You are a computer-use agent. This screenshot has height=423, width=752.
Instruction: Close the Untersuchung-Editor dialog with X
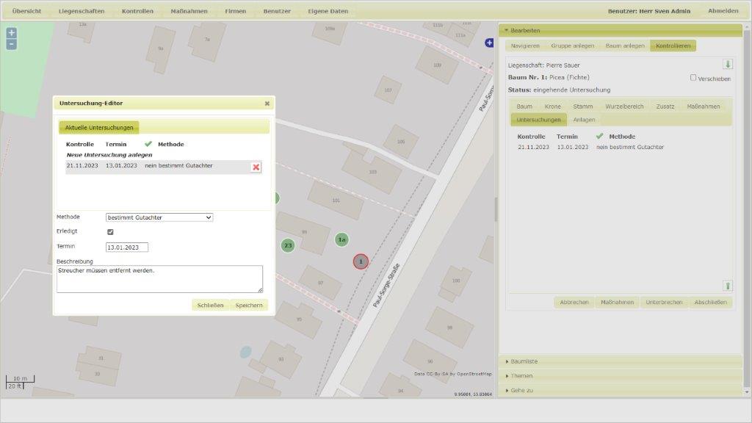point(267,104)
